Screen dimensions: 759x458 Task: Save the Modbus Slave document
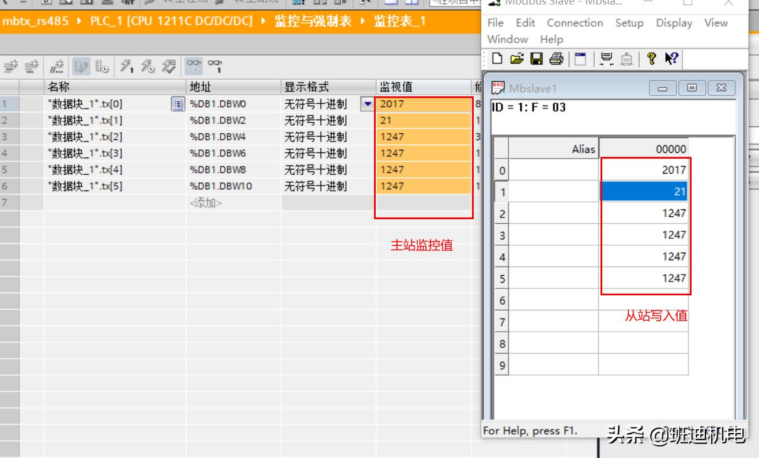[x=536, y=59]
